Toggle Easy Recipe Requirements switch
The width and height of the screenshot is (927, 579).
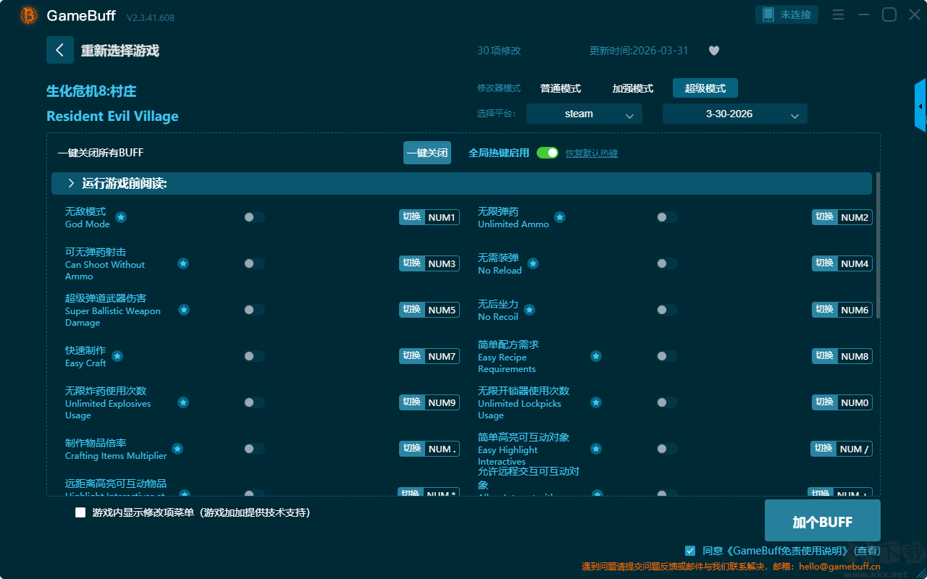point(667,356)
